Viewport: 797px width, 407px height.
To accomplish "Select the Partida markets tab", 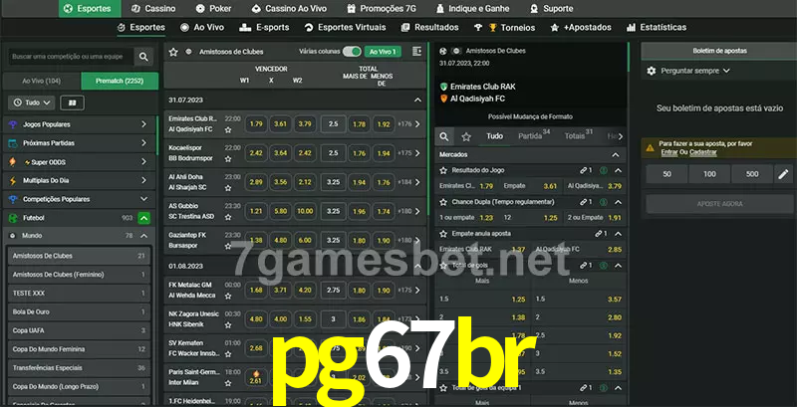I will (534, 135).
